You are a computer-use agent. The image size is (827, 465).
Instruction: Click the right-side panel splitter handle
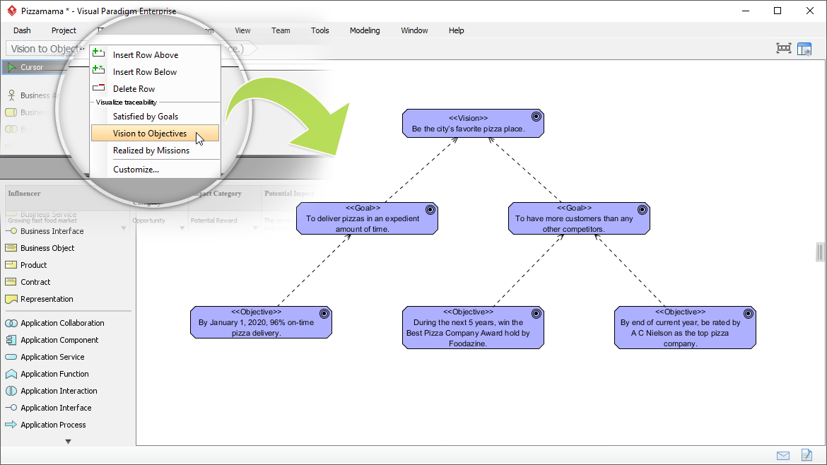(x=820, y=252)
